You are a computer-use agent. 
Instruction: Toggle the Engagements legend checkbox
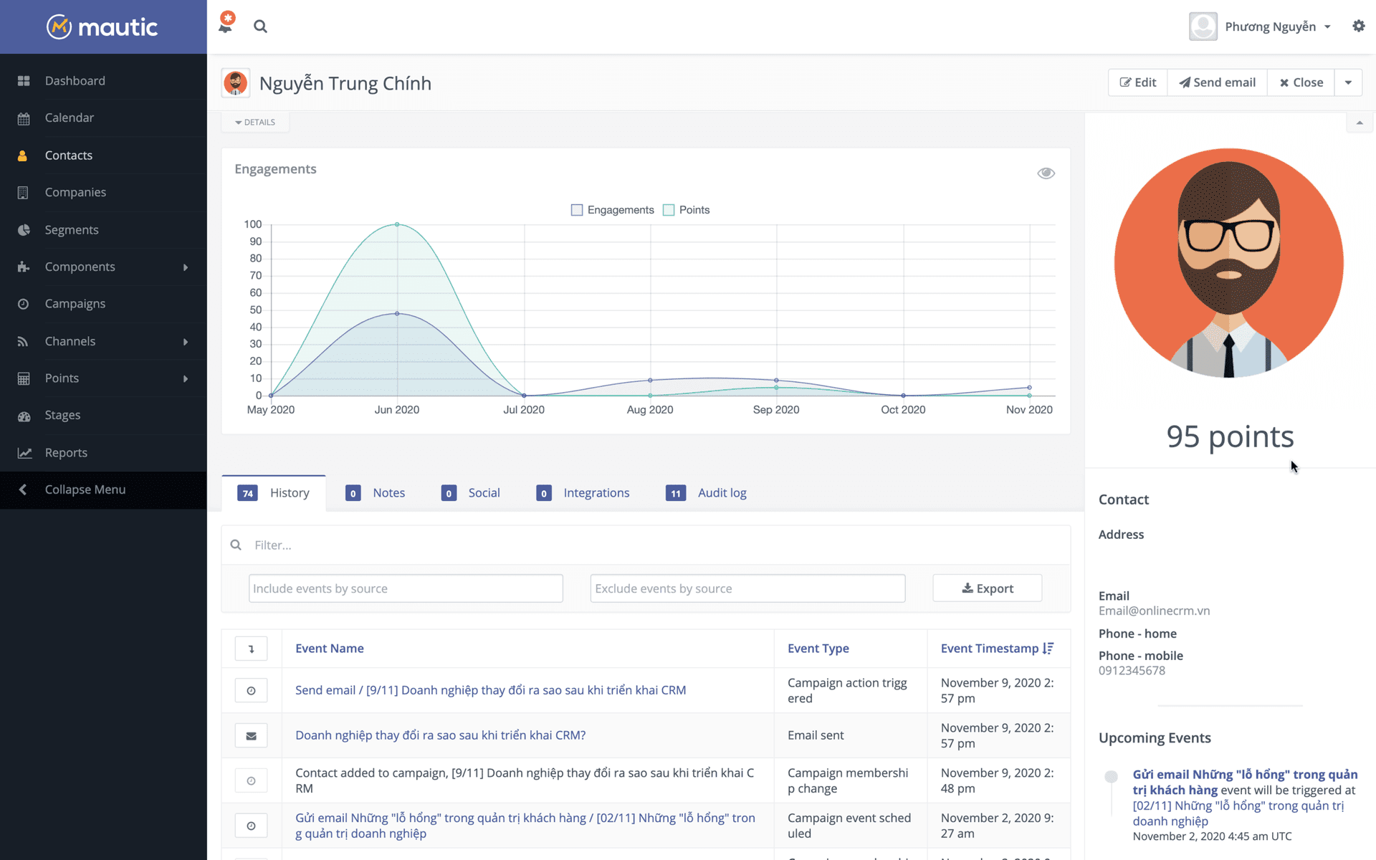tap(577, 210)
